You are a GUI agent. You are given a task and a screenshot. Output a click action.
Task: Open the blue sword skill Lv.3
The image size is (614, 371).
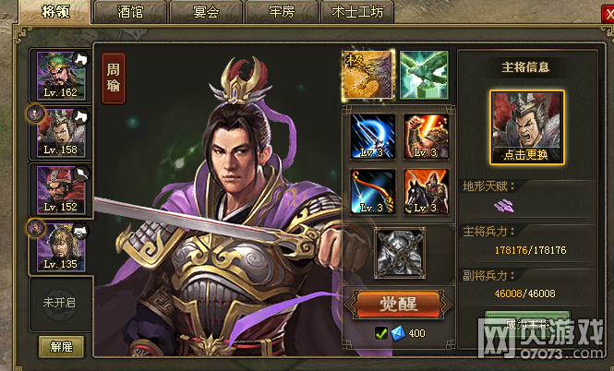click(372, 137)
